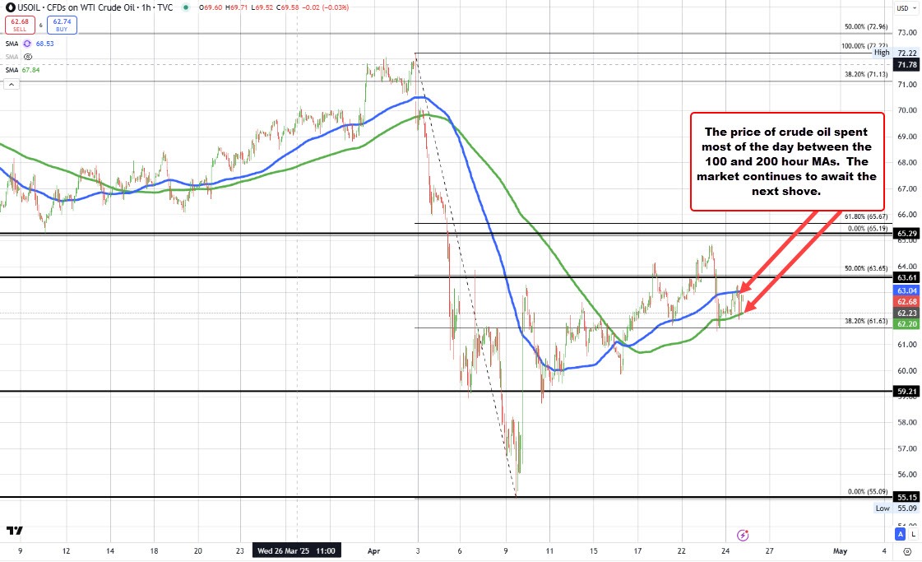Click the Fibonacci label 38.20% (71.13)
The width and height of the screenshot is (922, 562).
tap(866, 75)
